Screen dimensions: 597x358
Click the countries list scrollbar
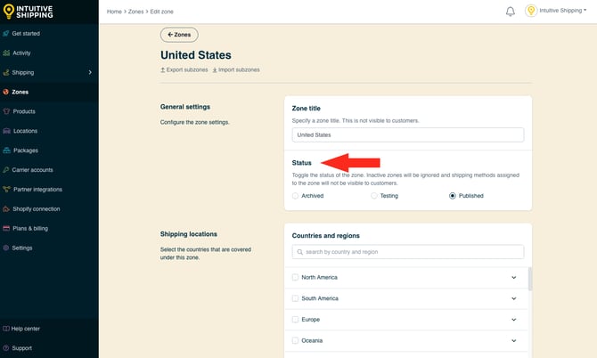[530, 279]
